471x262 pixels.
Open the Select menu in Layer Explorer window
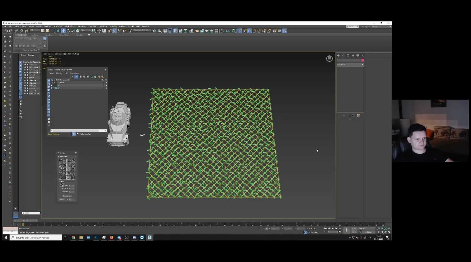(x=51, y=73)
